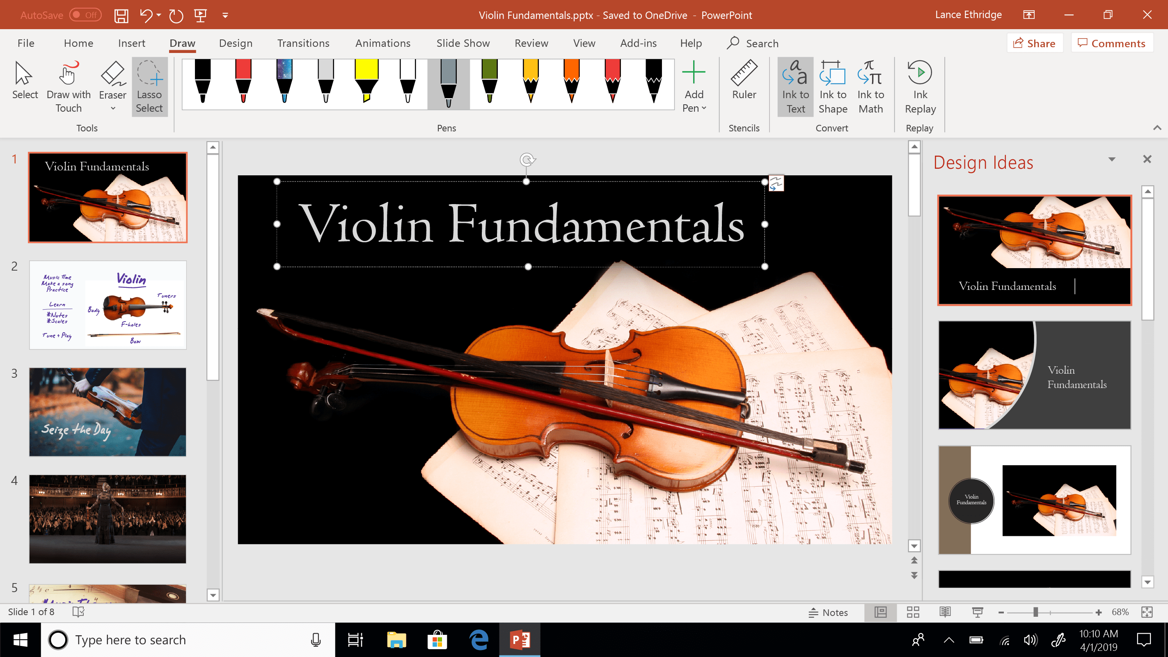Image resolution: width=1168 pixels, height=657 pixels.
Task: Switch to Slide Sorter view
Action: tap(913, 612)
